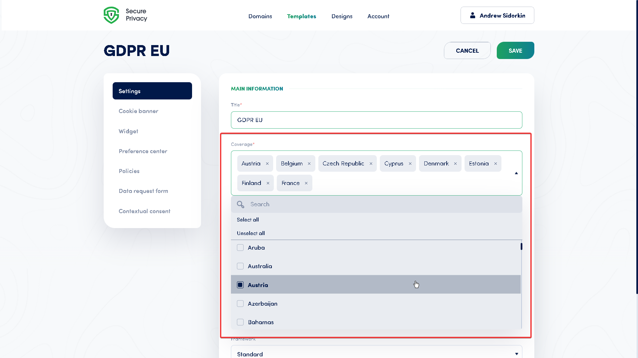Enable the Aruba checkbox
The image size is (638, 358).
[240, 247]
